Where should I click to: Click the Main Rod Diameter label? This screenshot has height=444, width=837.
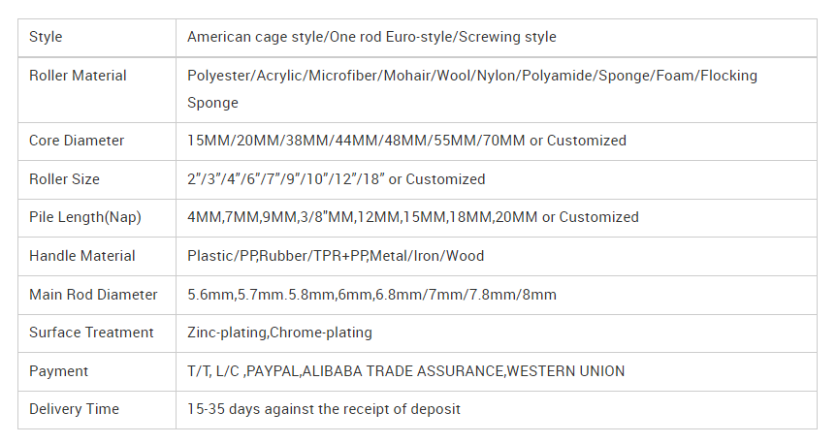[93, 295]
